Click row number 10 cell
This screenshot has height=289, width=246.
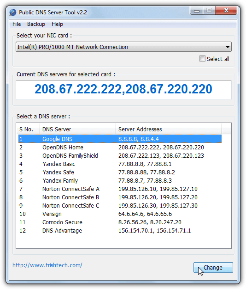click(x=23, y=214)
